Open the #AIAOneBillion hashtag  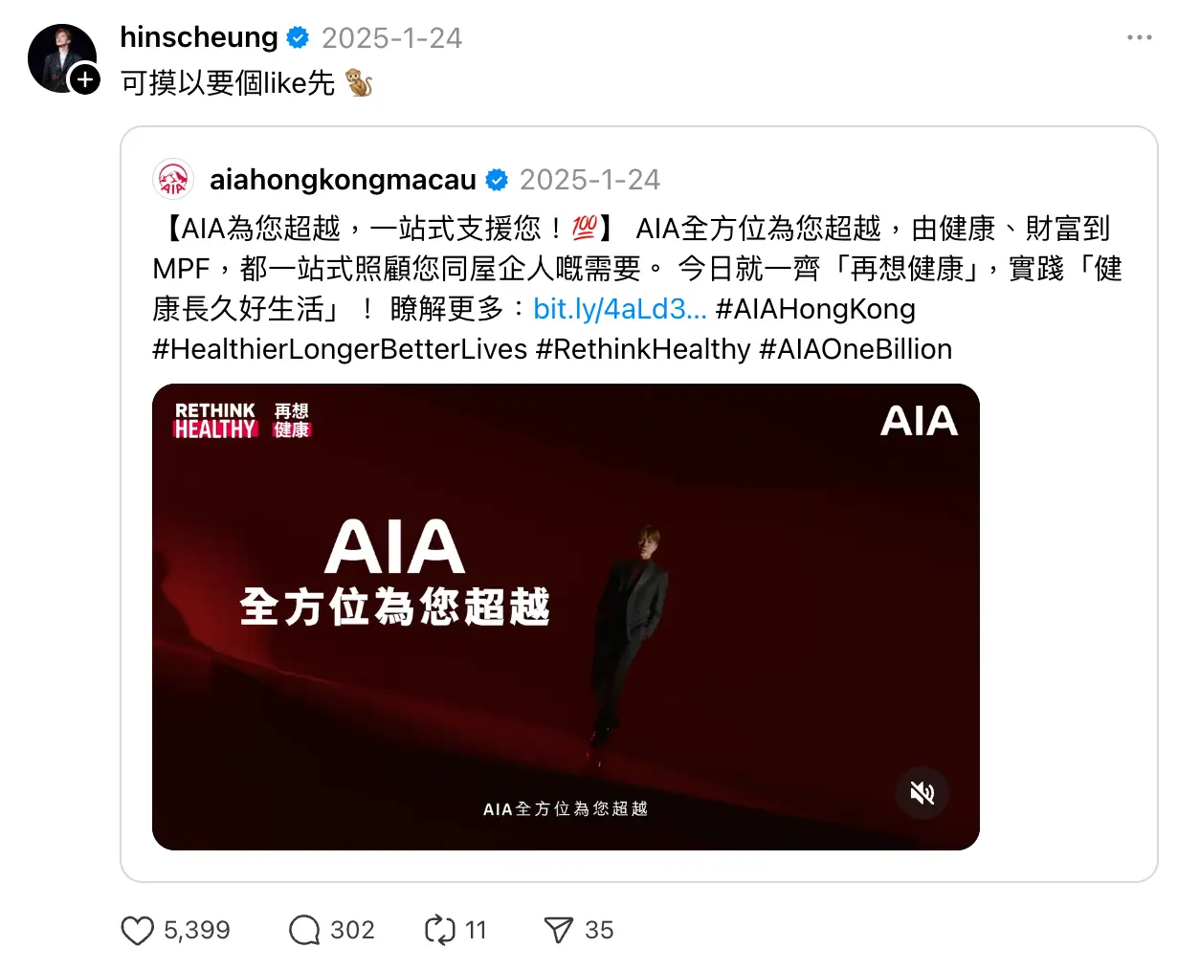tap(856, 349)
